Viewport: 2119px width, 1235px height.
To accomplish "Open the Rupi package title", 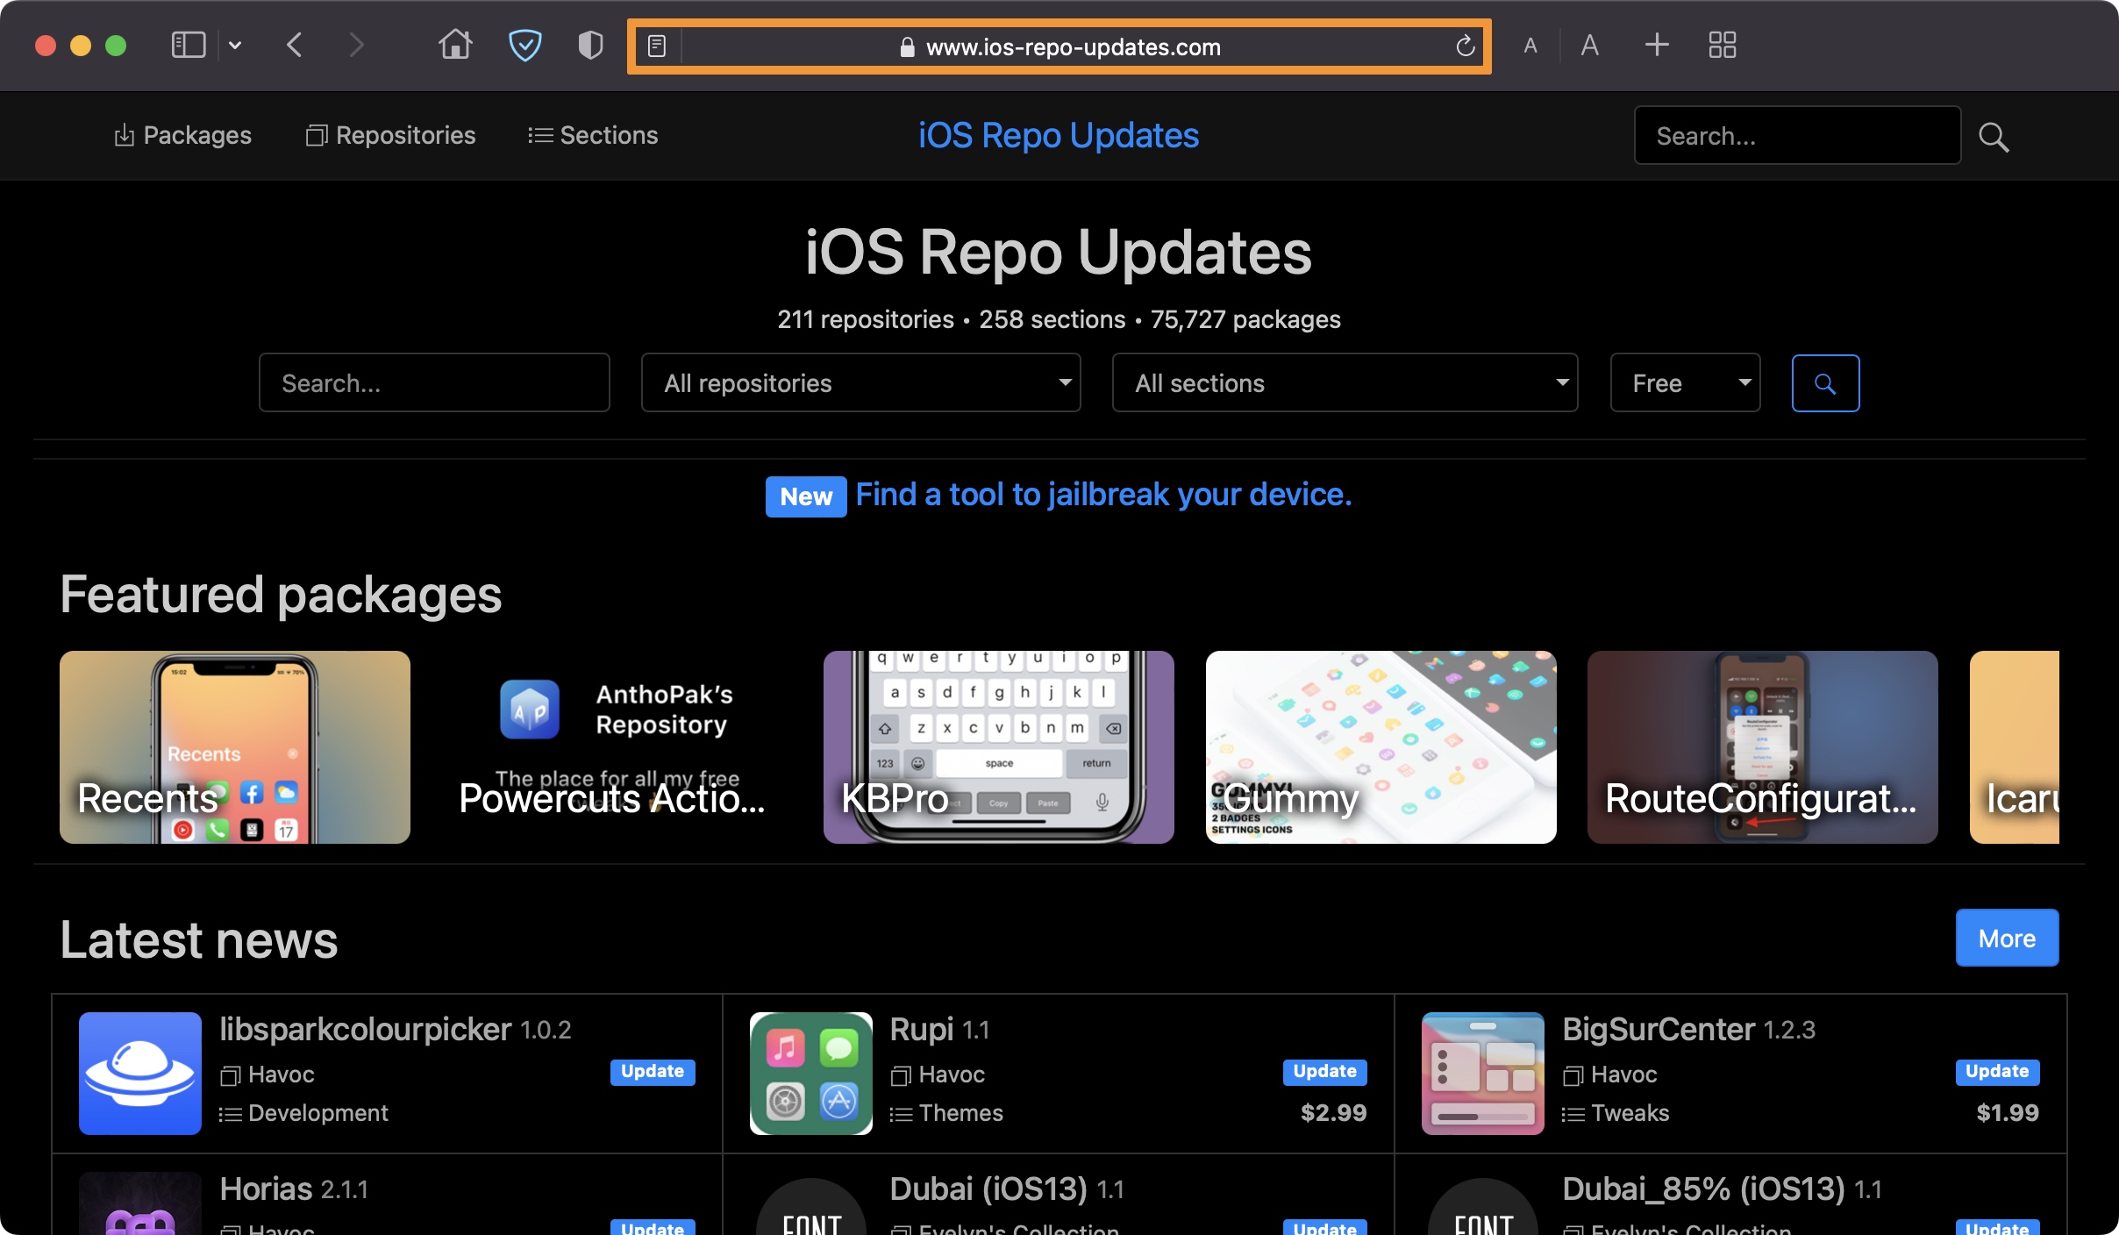I will pos(921,1030).
